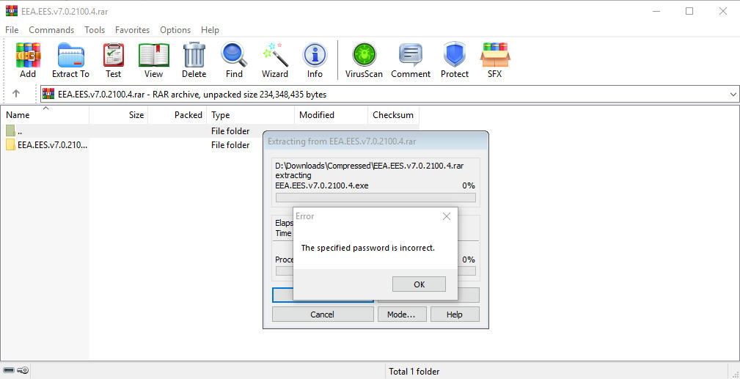Sort by the Type column header

click(251, 114)
